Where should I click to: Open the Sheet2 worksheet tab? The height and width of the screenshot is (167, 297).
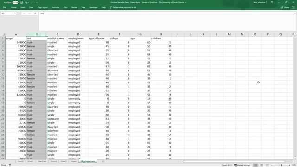pyautogui.click(x=20, y=161)
